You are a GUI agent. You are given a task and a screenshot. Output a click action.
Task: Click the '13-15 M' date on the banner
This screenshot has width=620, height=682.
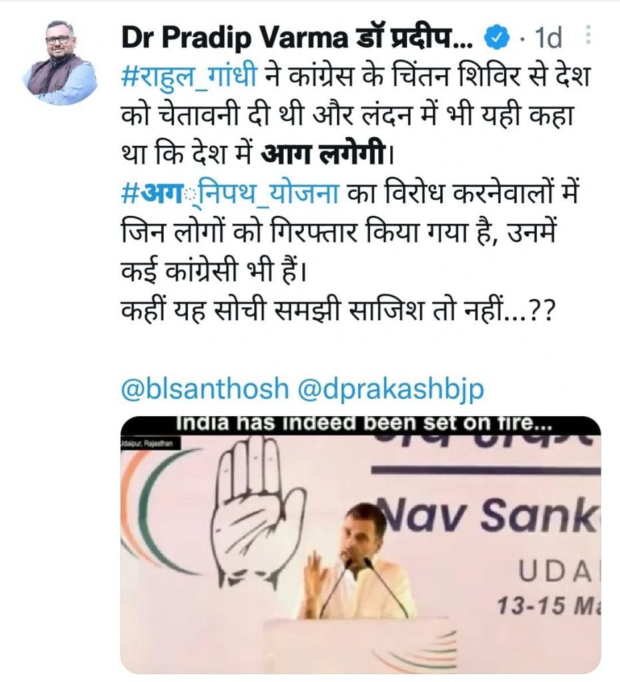pyautogui.click(x=547, y=605)
